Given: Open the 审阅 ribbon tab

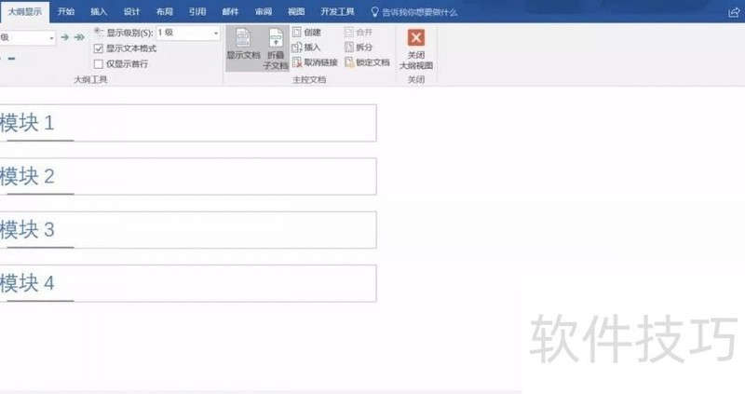Looking at the screenshot, I should (x=264, y=12).
